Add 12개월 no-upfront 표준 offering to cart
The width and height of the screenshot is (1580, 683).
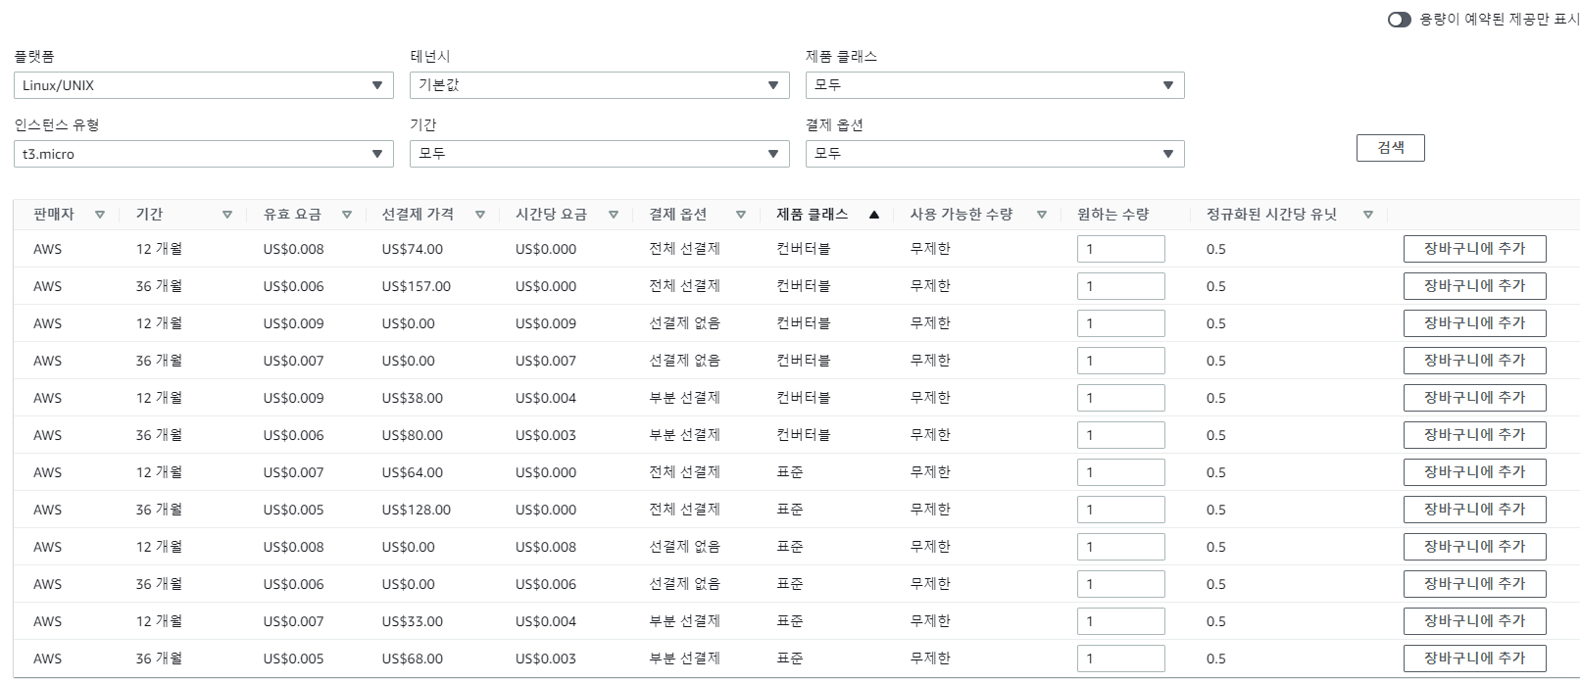[x=1474, y=547]
